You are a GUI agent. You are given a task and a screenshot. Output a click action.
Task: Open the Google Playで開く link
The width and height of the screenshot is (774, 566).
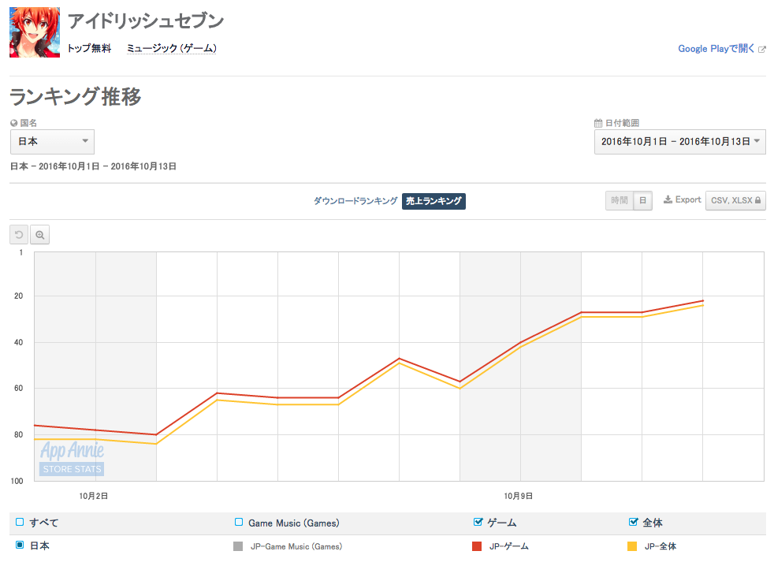(716, 48)
